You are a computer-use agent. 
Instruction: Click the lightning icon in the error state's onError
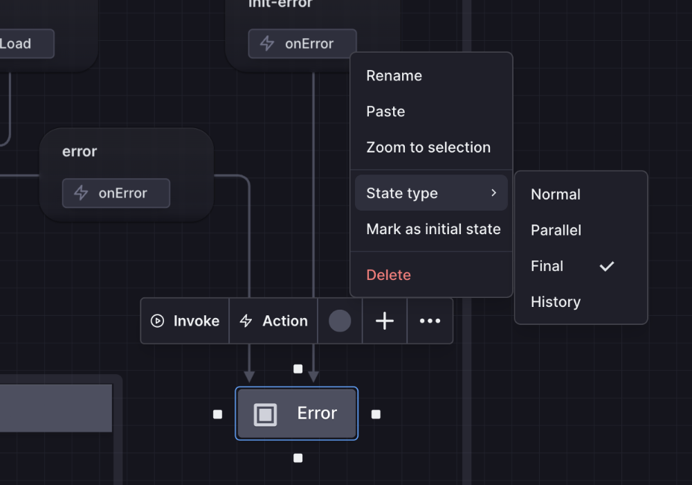click(x=81, y=193)
